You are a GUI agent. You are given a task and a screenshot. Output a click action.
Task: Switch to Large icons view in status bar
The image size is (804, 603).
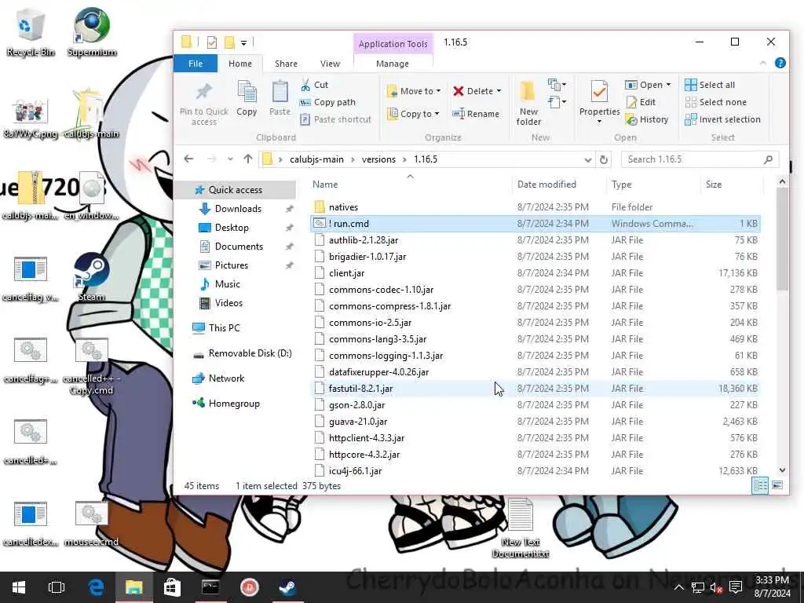click(777, 485)
